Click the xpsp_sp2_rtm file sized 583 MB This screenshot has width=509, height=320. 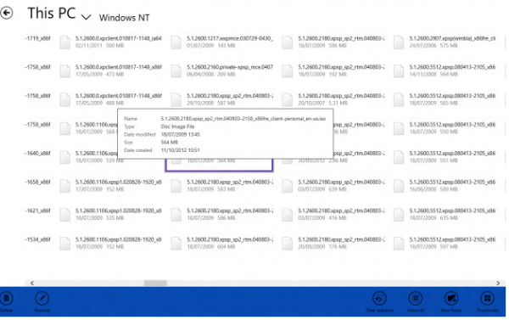(x=222, y=186)
